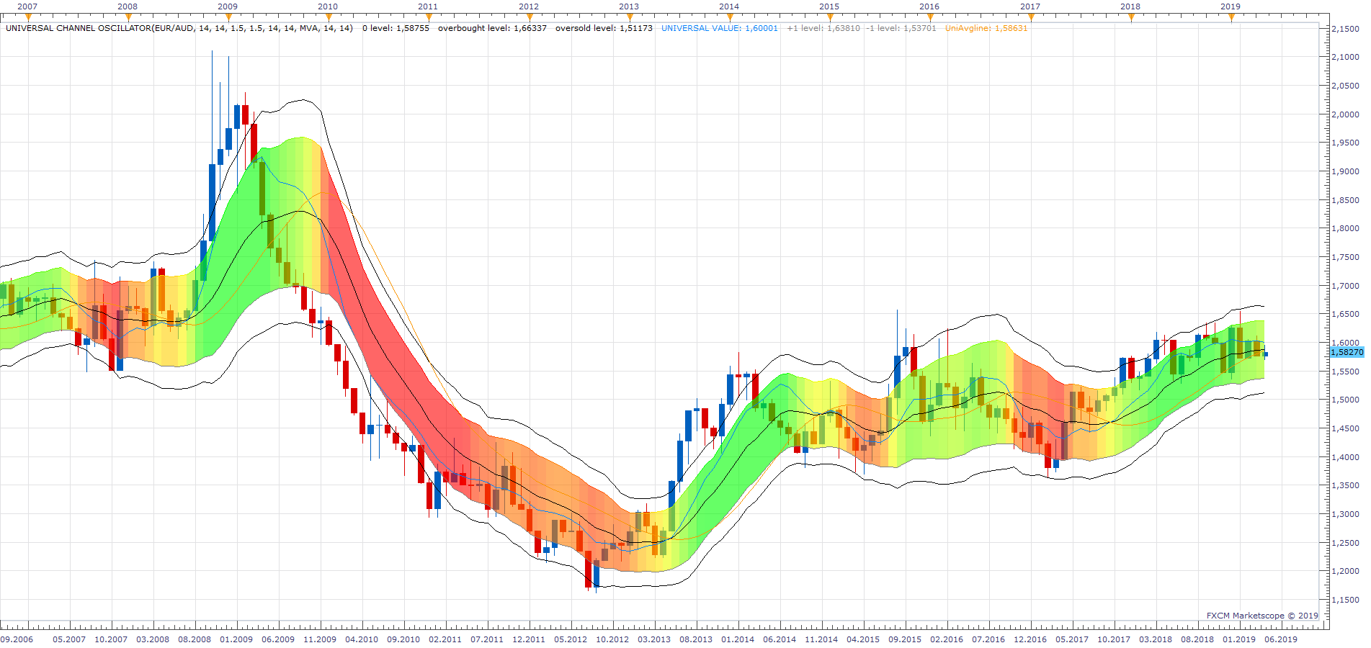Select the UNIVERSAL CHANNEL OSCILLATOR(EUR/AUD) indicator label
1371x648 pixels.
pyautogui.click(x=179, y=28)
